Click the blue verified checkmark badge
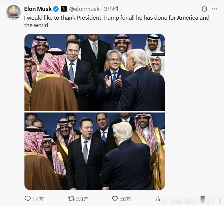Image resolution: width=224 pixels, height=206 pixels. click(x=56, y=9)
